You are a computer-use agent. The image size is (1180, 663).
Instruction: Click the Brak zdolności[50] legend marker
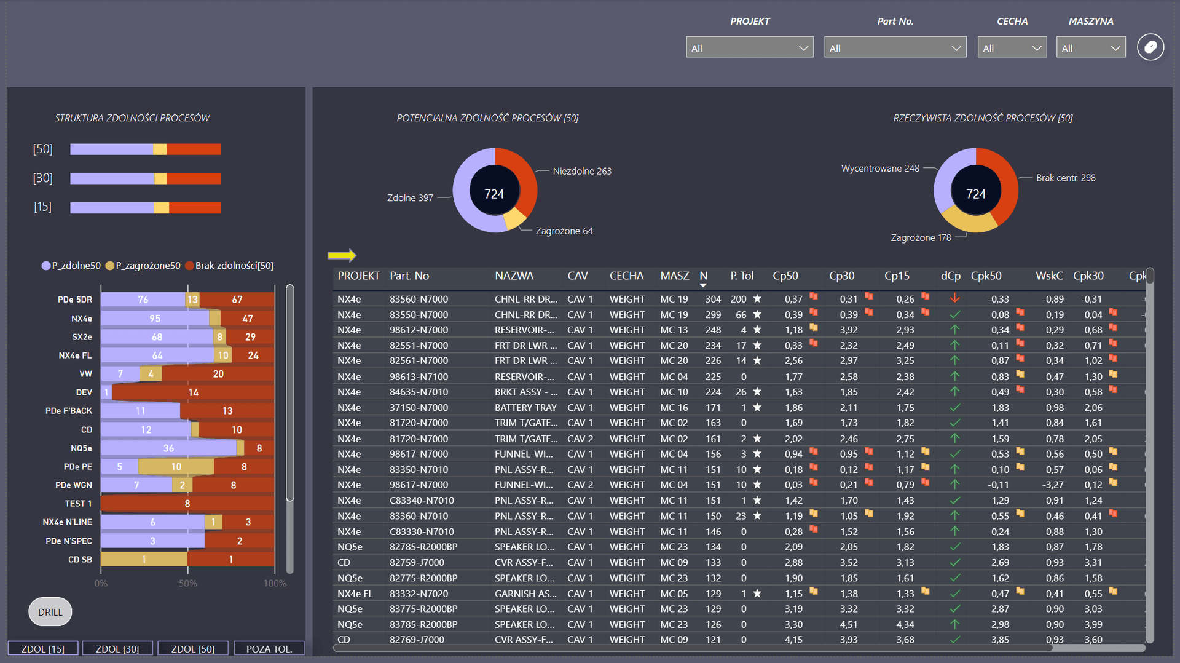(189, 266)
